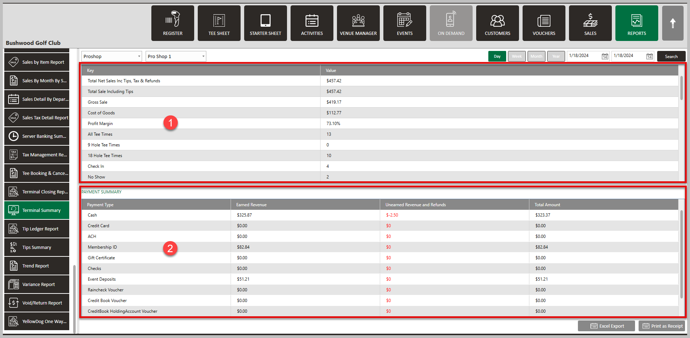690x338 pixels.
Task: Open Tip Ledger Report
Action: pyautogui.click(x=37, y=229)
